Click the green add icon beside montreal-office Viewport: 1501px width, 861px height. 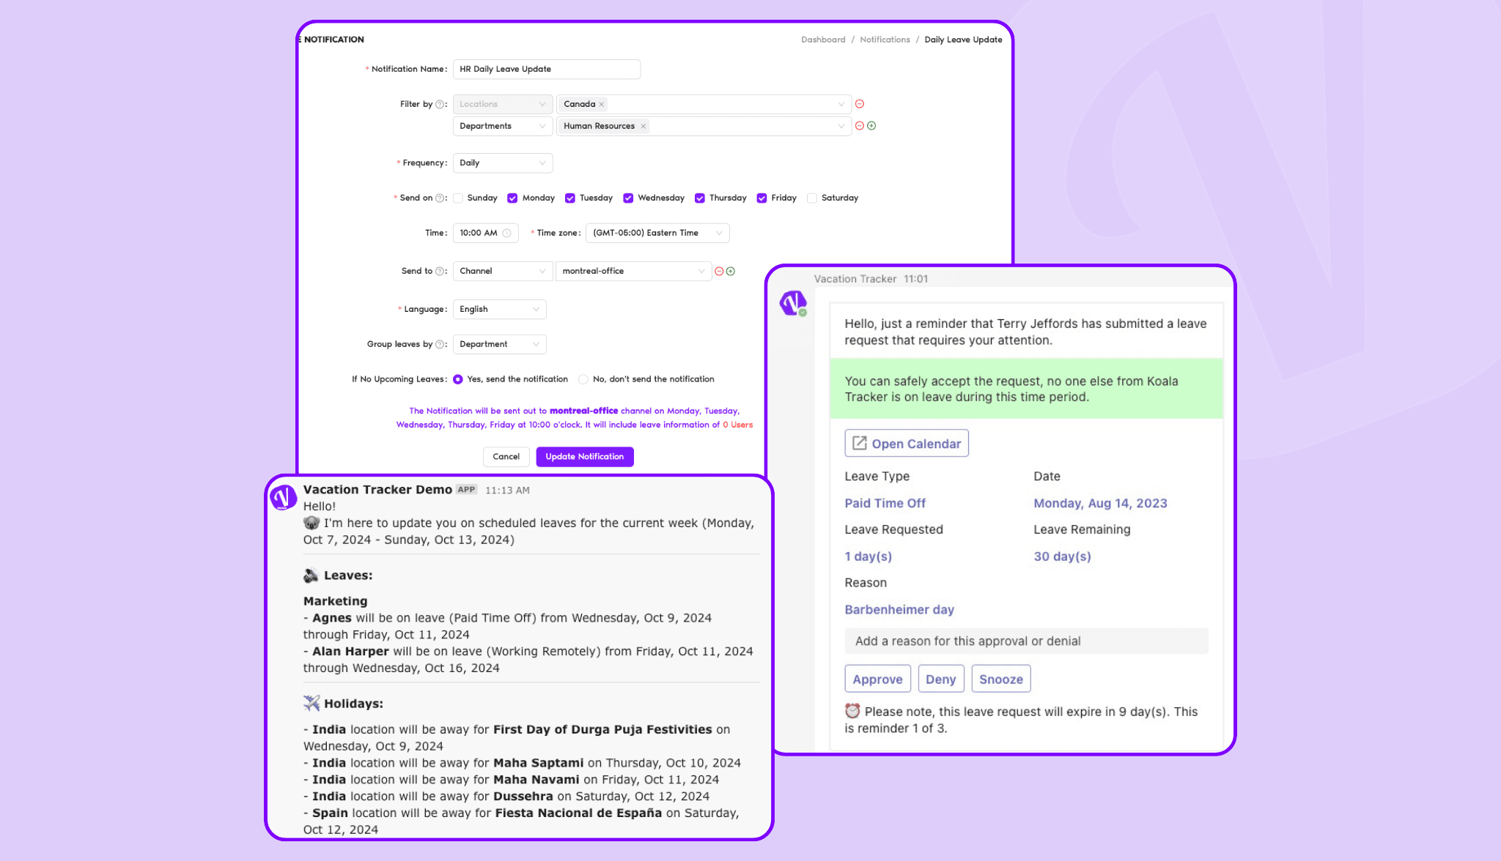click(731, 272)
